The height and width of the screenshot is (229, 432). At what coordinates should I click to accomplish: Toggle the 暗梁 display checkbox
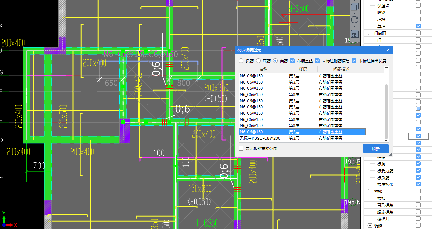click(x=418, y=12)
